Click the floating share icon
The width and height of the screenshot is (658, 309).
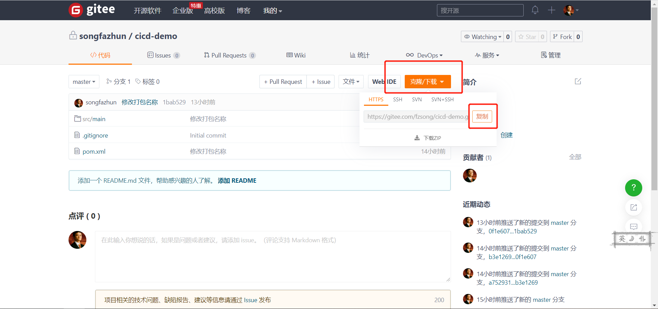pos(634,207)
